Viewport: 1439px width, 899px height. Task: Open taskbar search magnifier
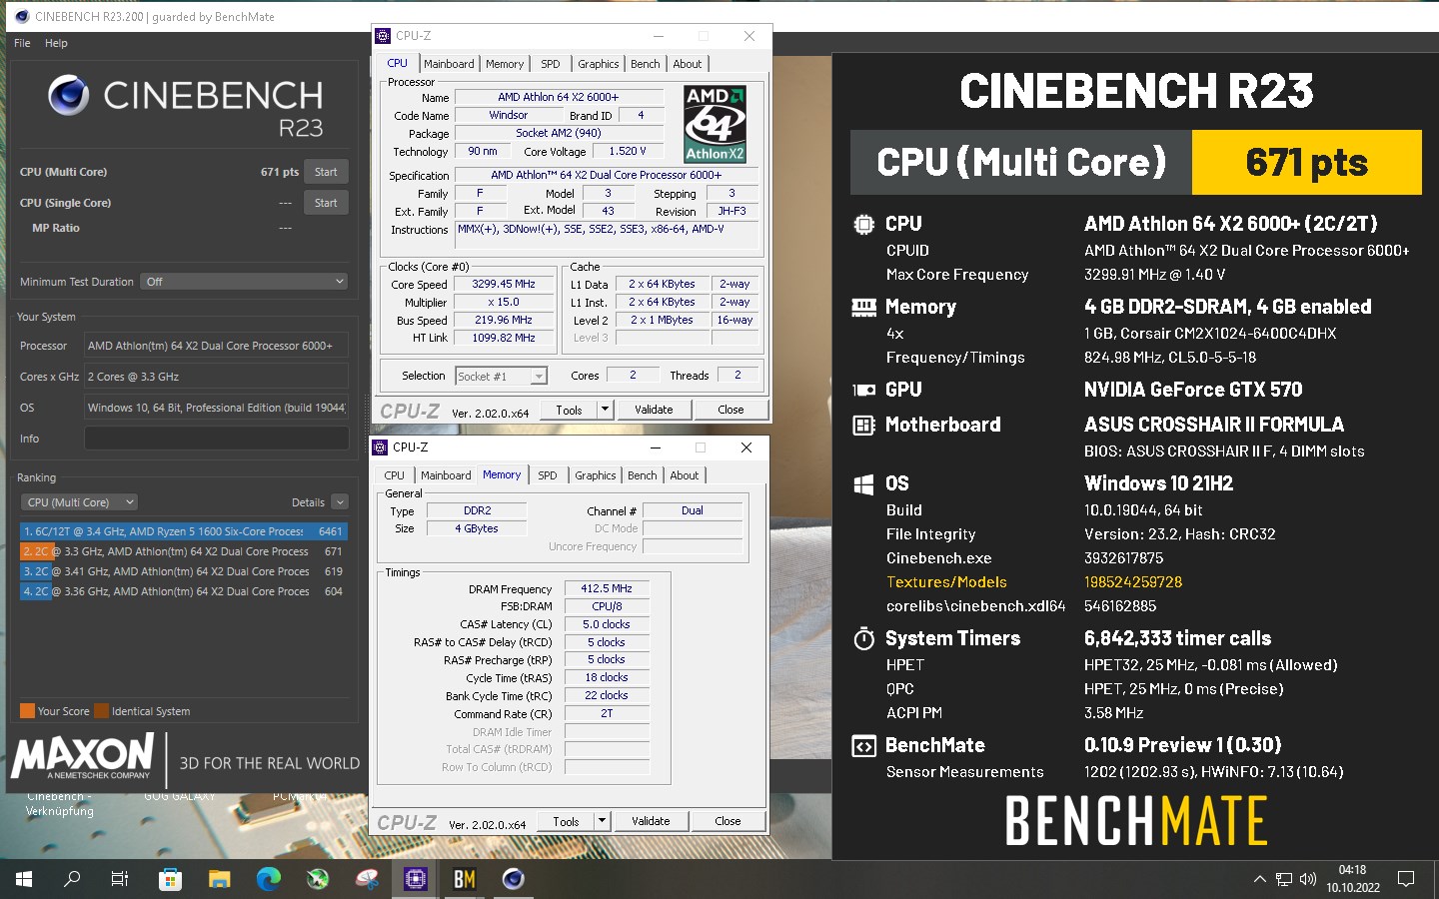[x=72, y=879]
